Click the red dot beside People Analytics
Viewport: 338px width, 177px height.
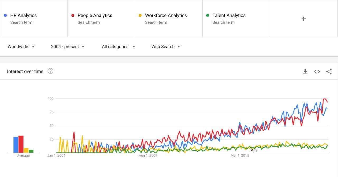73,16
